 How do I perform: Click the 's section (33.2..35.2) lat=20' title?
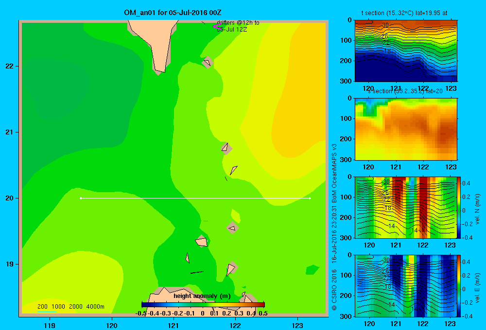[x=405, y=91]
